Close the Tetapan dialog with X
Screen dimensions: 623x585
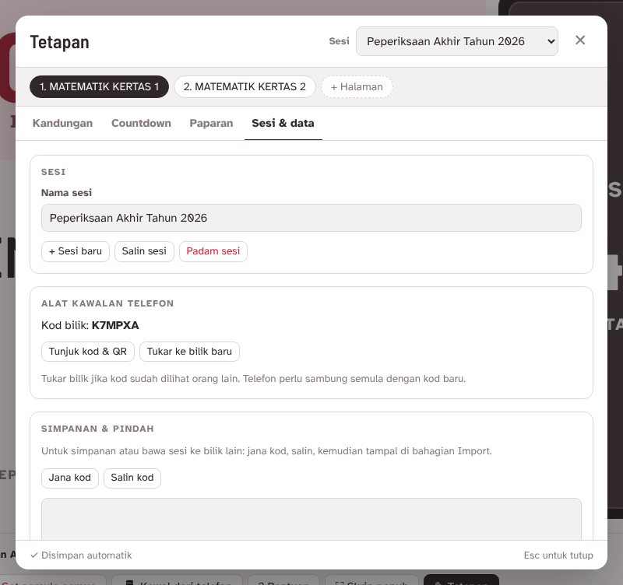[x=579, y=40]
